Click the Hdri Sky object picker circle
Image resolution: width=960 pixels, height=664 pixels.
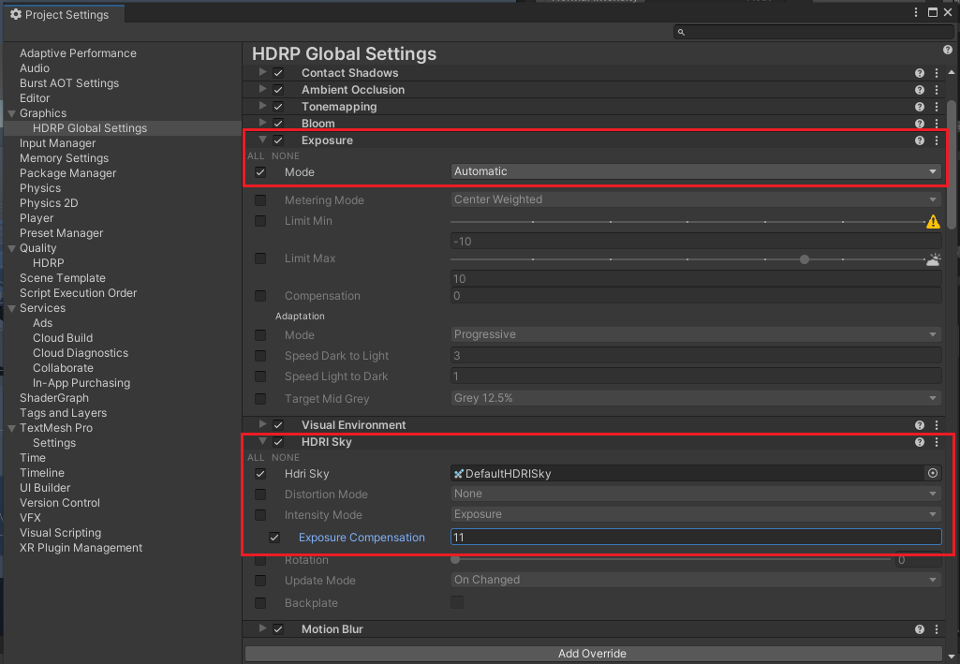point(933,473)
